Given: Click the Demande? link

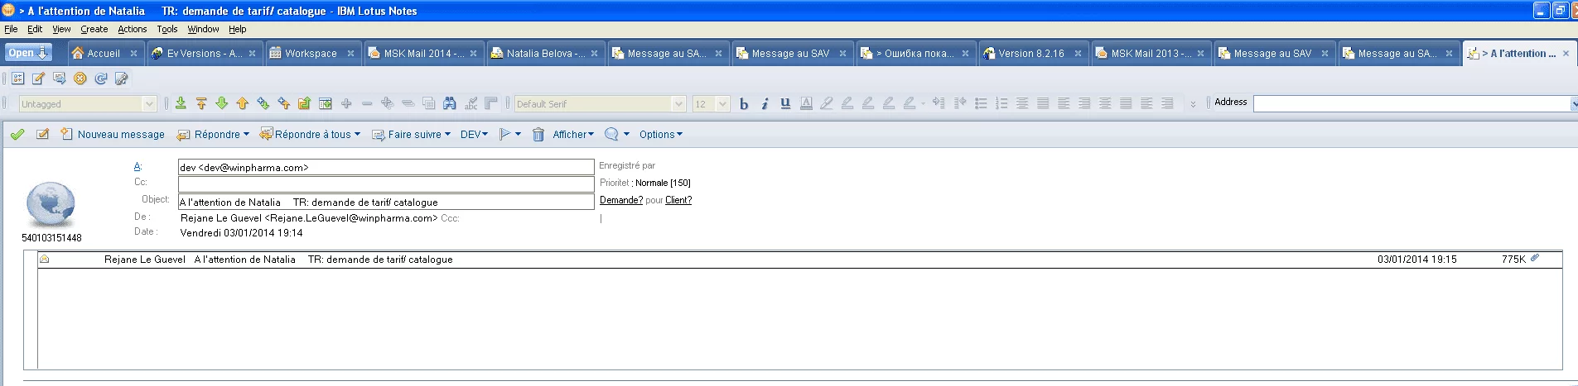Looking at the screenshot, I should pyautogui.click(x=620, y=200).
